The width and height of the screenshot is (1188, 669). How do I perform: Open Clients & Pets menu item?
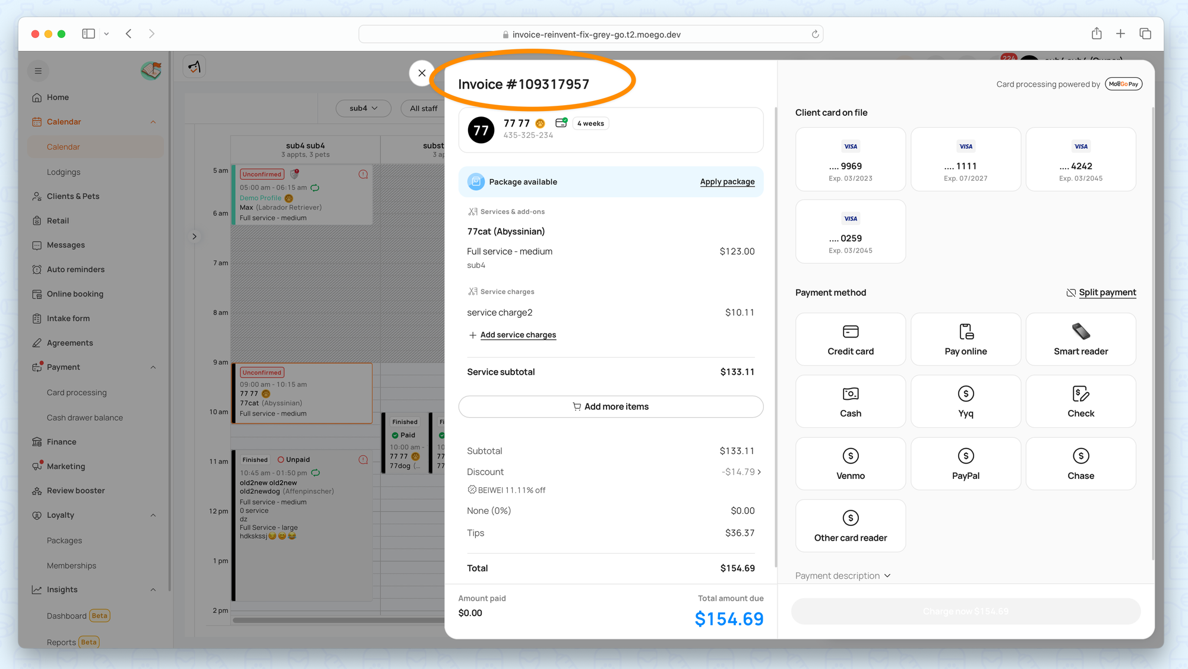[73, 196]
